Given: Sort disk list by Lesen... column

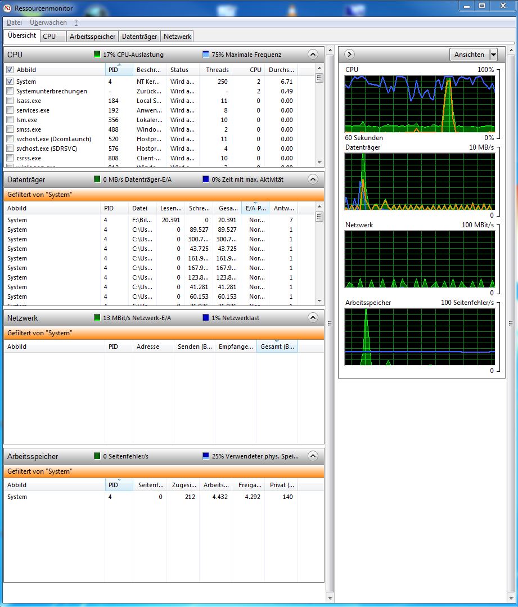Looking at the screenshot, I should coord(171,208).
